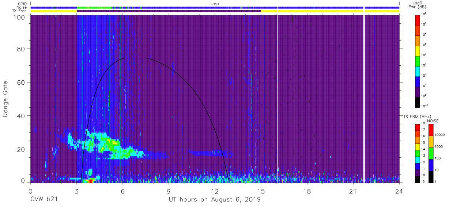Click the 80 tick on Range Gate axis

tap(20, 49)
